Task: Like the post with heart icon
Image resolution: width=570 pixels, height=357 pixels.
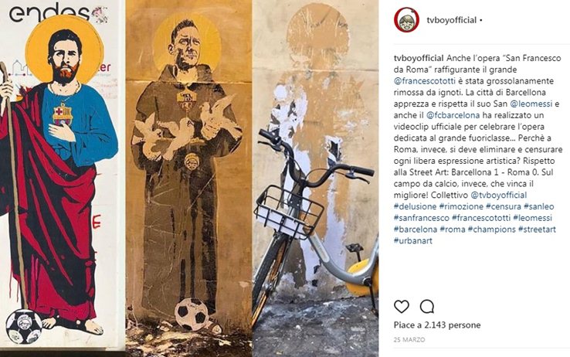Action: point(402,307)
